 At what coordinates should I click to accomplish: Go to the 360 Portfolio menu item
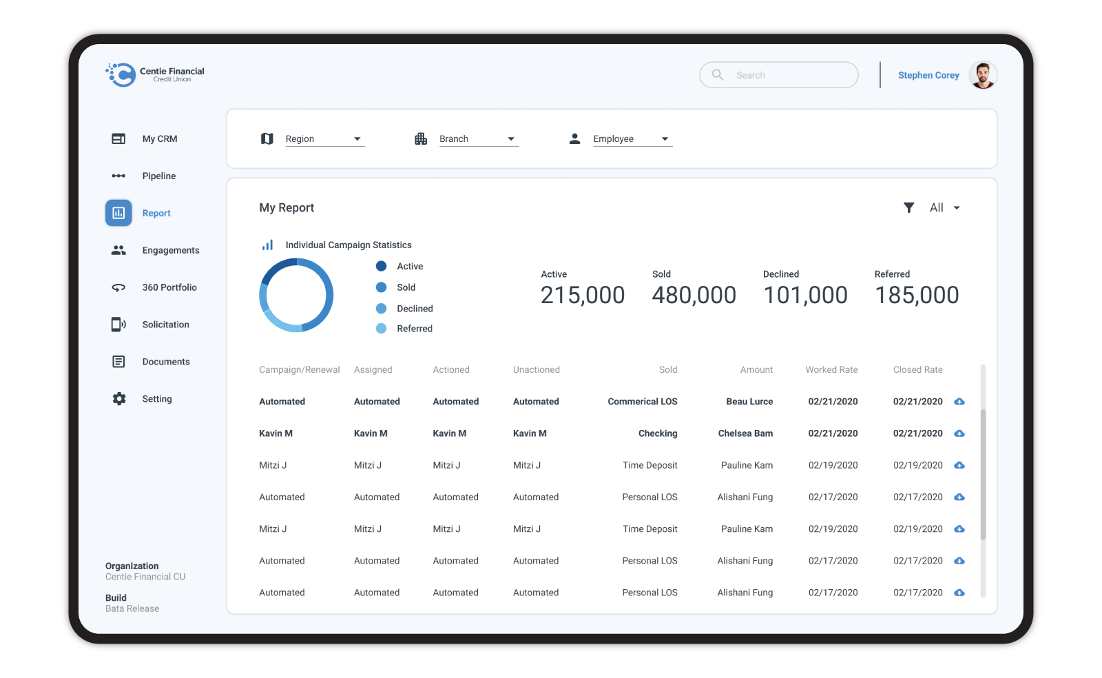tap(169, 287)
